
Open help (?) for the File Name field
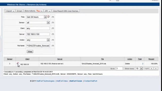coord(53,46)
